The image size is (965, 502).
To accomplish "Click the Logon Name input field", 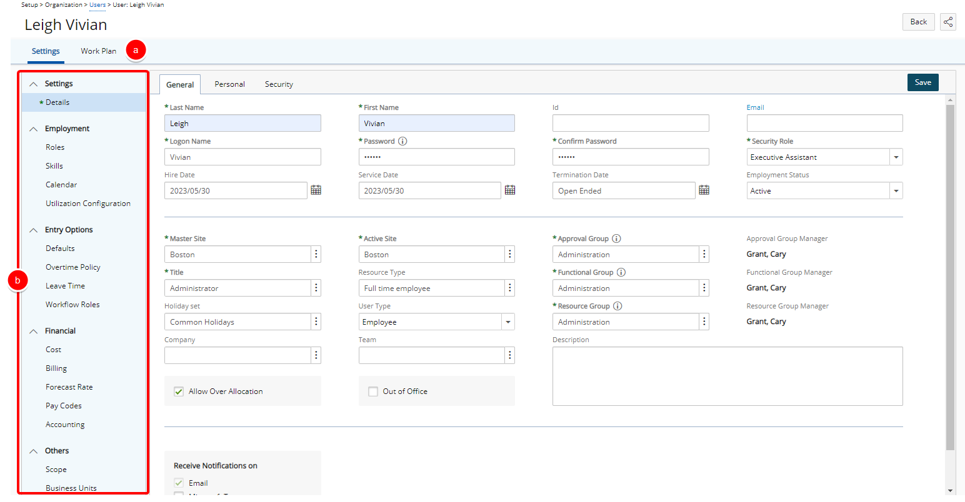I will [x=242, y=157].
